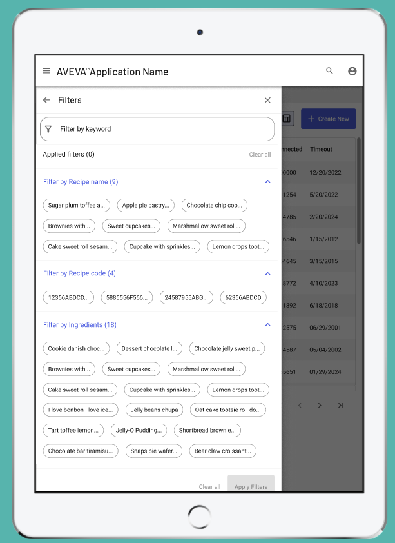Click the 06/29/2001 timeout cell

(325, 328)
